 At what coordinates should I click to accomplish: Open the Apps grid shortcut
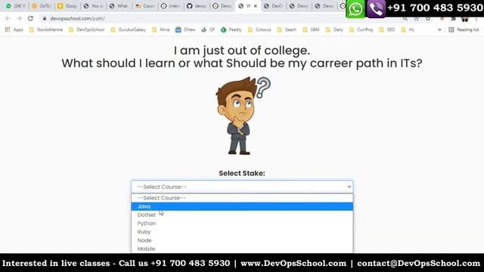(x=14, y=29)
